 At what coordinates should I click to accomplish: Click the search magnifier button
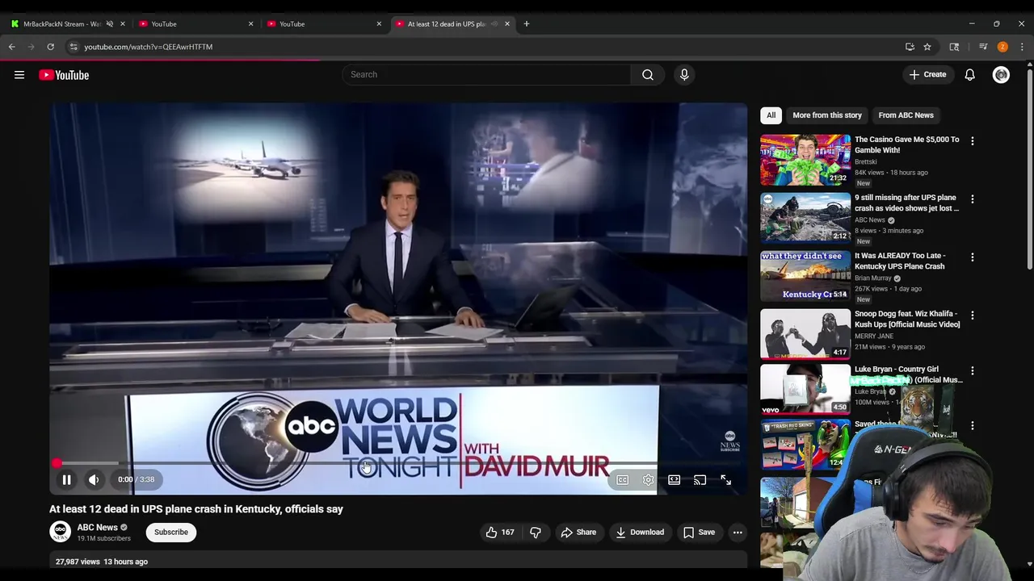pyautogui.click(x=648, y=74)
